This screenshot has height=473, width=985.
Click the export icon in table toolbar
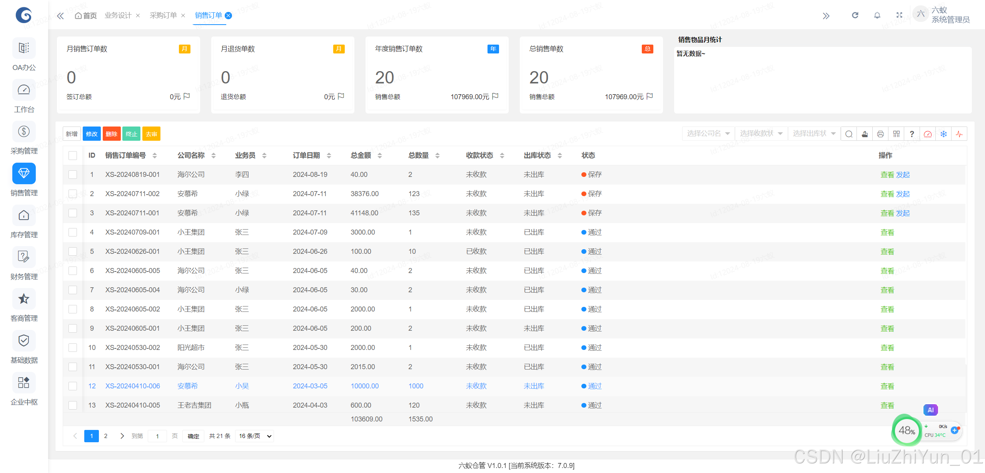865,134
